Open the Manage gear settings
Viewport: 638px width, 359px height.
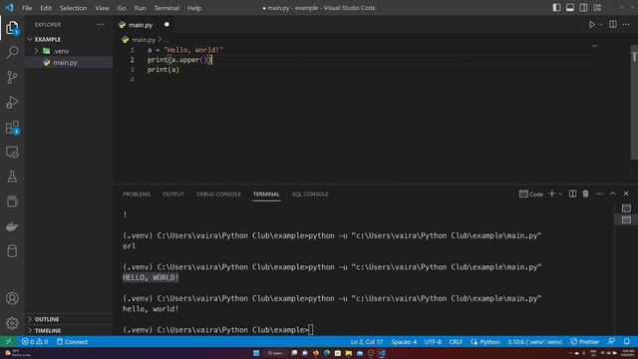[x=12, y=323]
